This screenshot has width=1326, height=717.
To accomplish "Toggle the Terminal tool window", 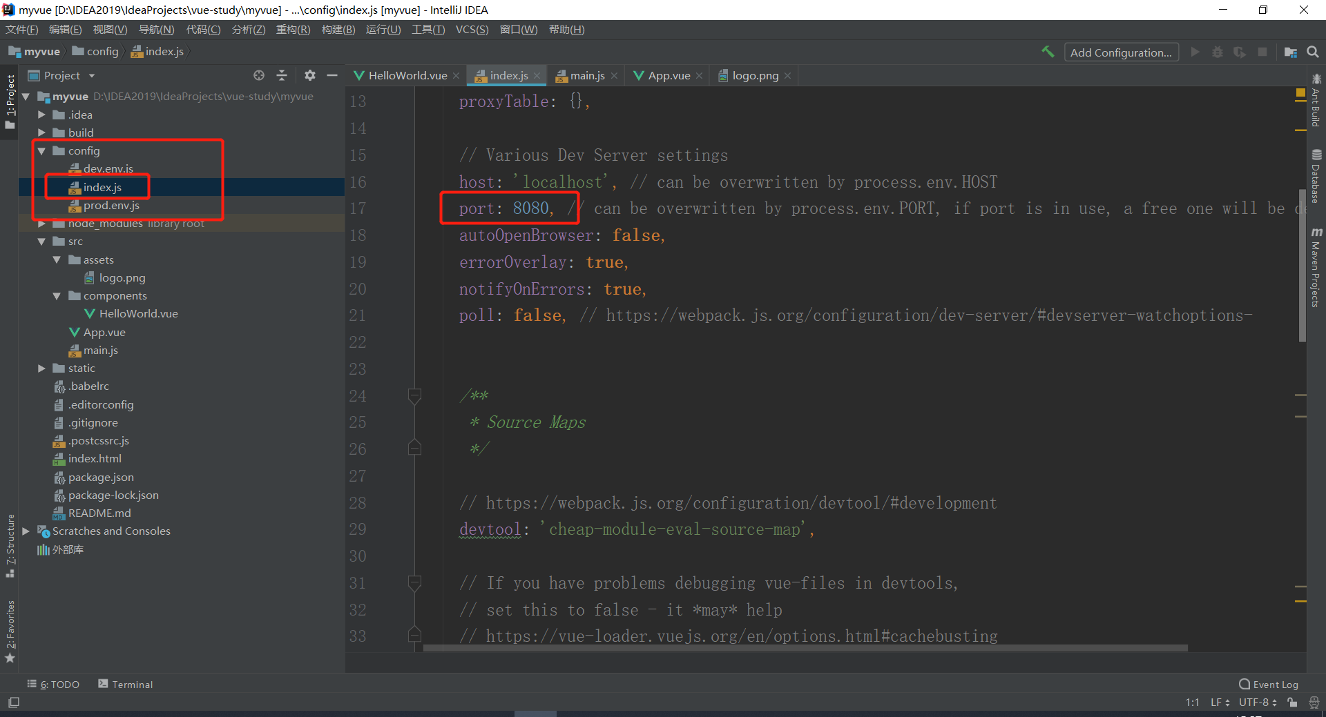I will [126, 684].
